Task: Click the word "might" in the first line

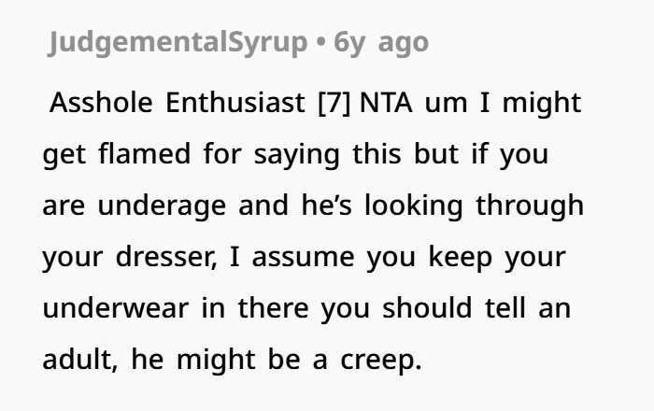Action: tap(542, 102)
